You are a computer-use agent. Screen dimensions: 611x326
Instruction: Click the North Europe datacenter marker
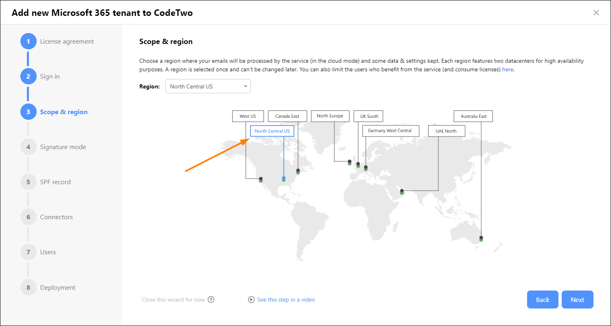pyautogui.click(x=349, y=163)
